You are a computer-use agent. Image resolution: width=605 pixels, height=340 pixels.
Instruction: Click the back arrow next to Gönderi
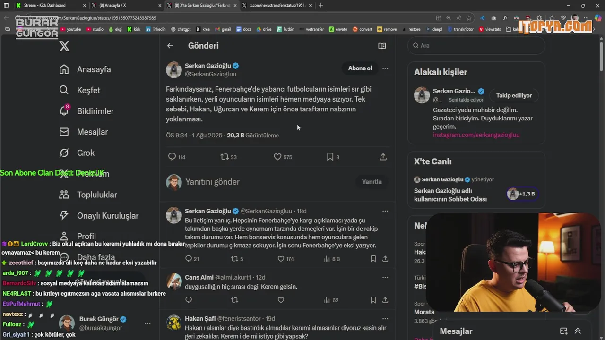click(170, 46)
